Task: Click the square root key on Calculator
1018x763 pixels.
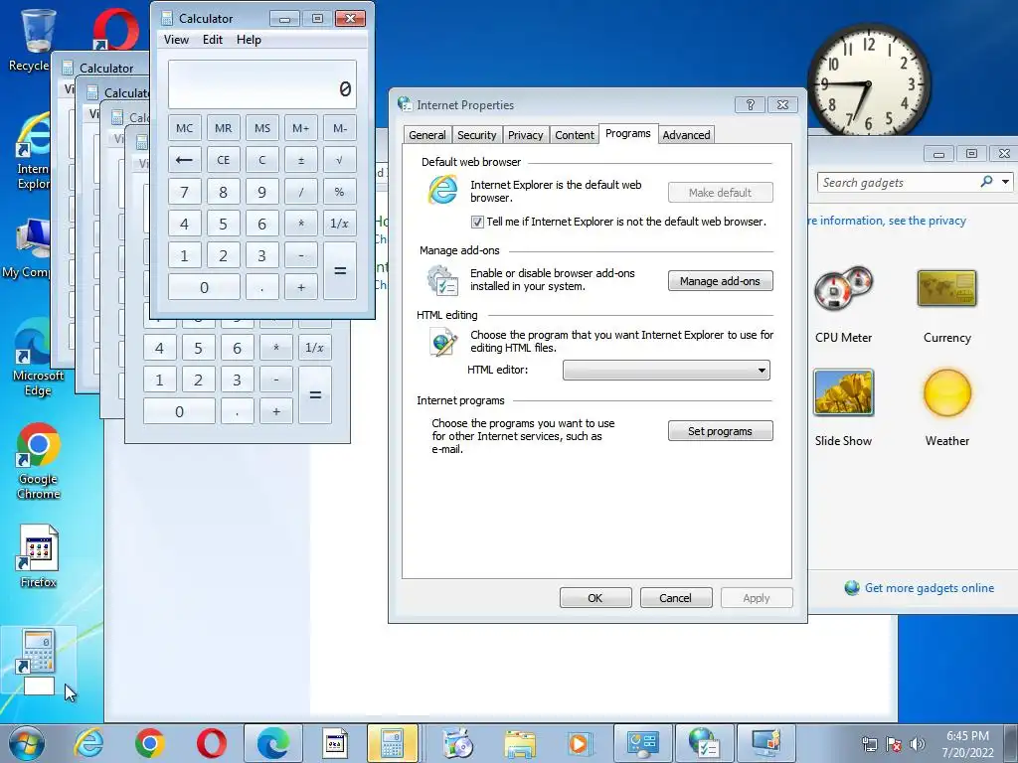Action: (x=340, y=160)
